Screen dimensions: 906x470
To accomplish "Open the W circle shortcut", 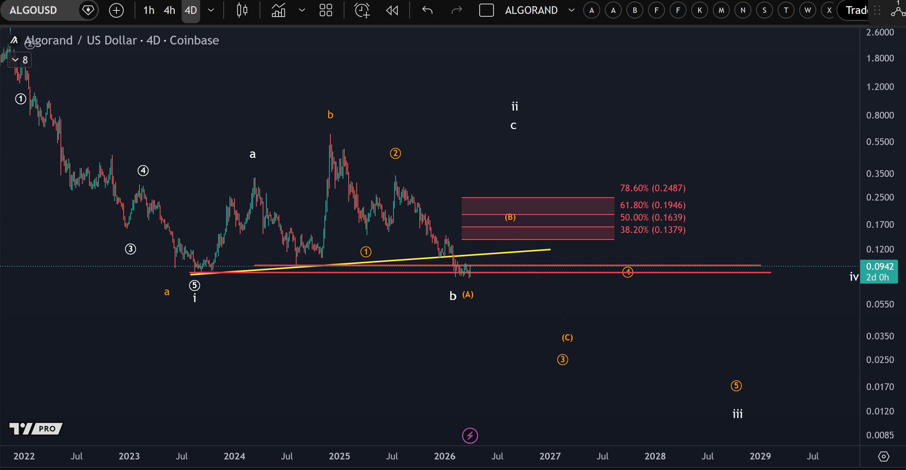I will point(808,10).
